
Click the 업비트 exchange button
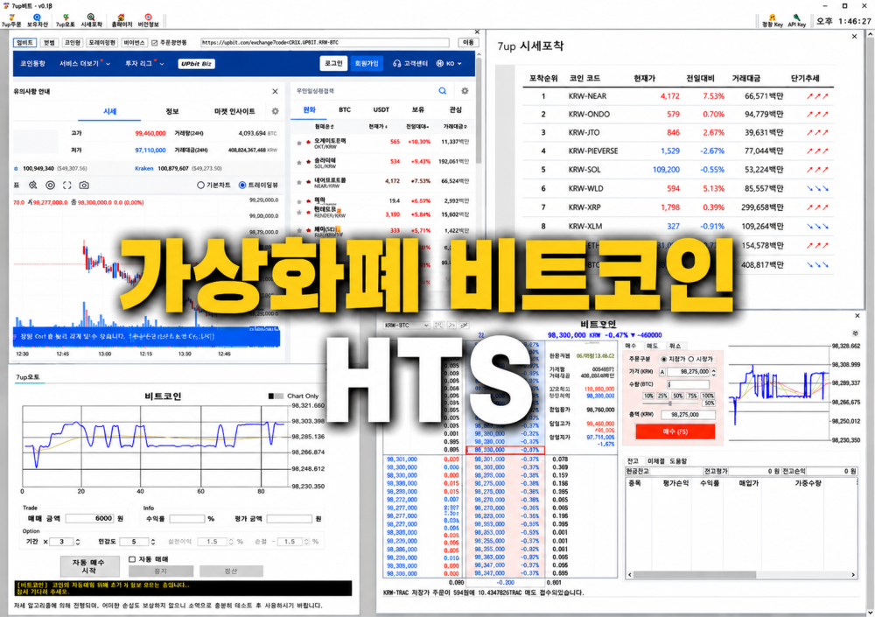[x=24, y=42]
